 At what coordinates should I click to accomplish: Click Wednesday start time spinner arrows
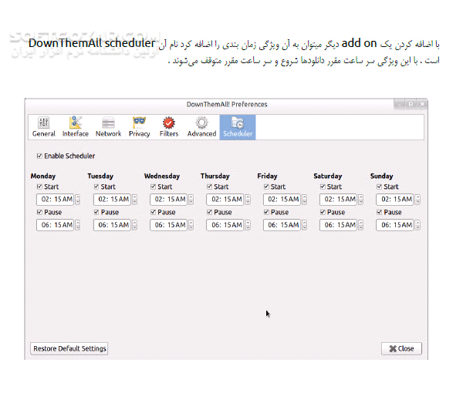pyautogui.click(x=191, y=200)
